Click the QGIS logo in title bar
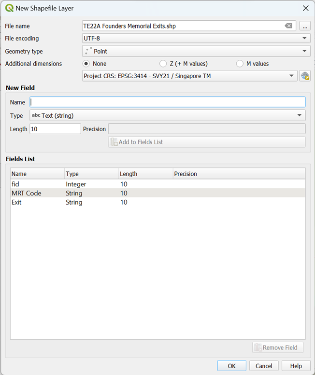The width and height of the screenshot is (315, 375). point(9,8)
